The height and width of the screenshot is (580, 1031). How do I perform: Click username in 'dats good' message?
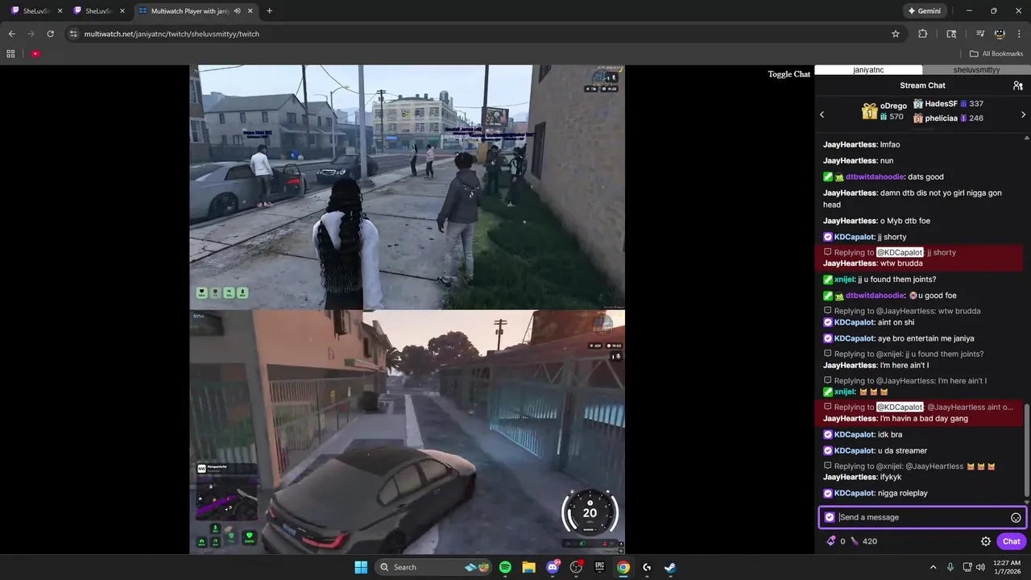[874, 176]
